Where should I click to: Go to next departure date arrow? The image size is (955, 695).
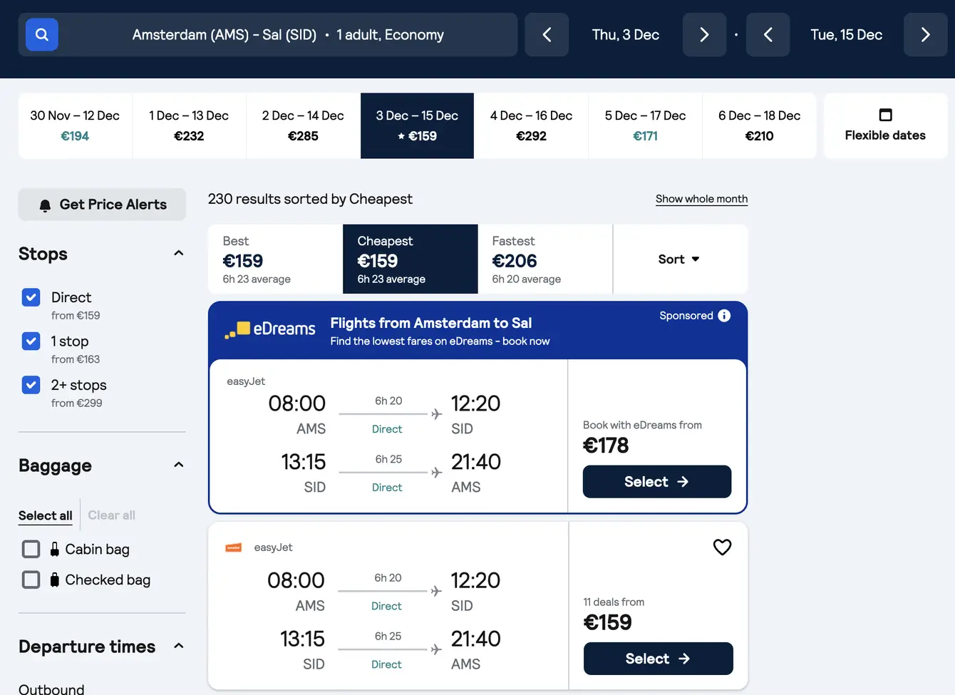704,34
